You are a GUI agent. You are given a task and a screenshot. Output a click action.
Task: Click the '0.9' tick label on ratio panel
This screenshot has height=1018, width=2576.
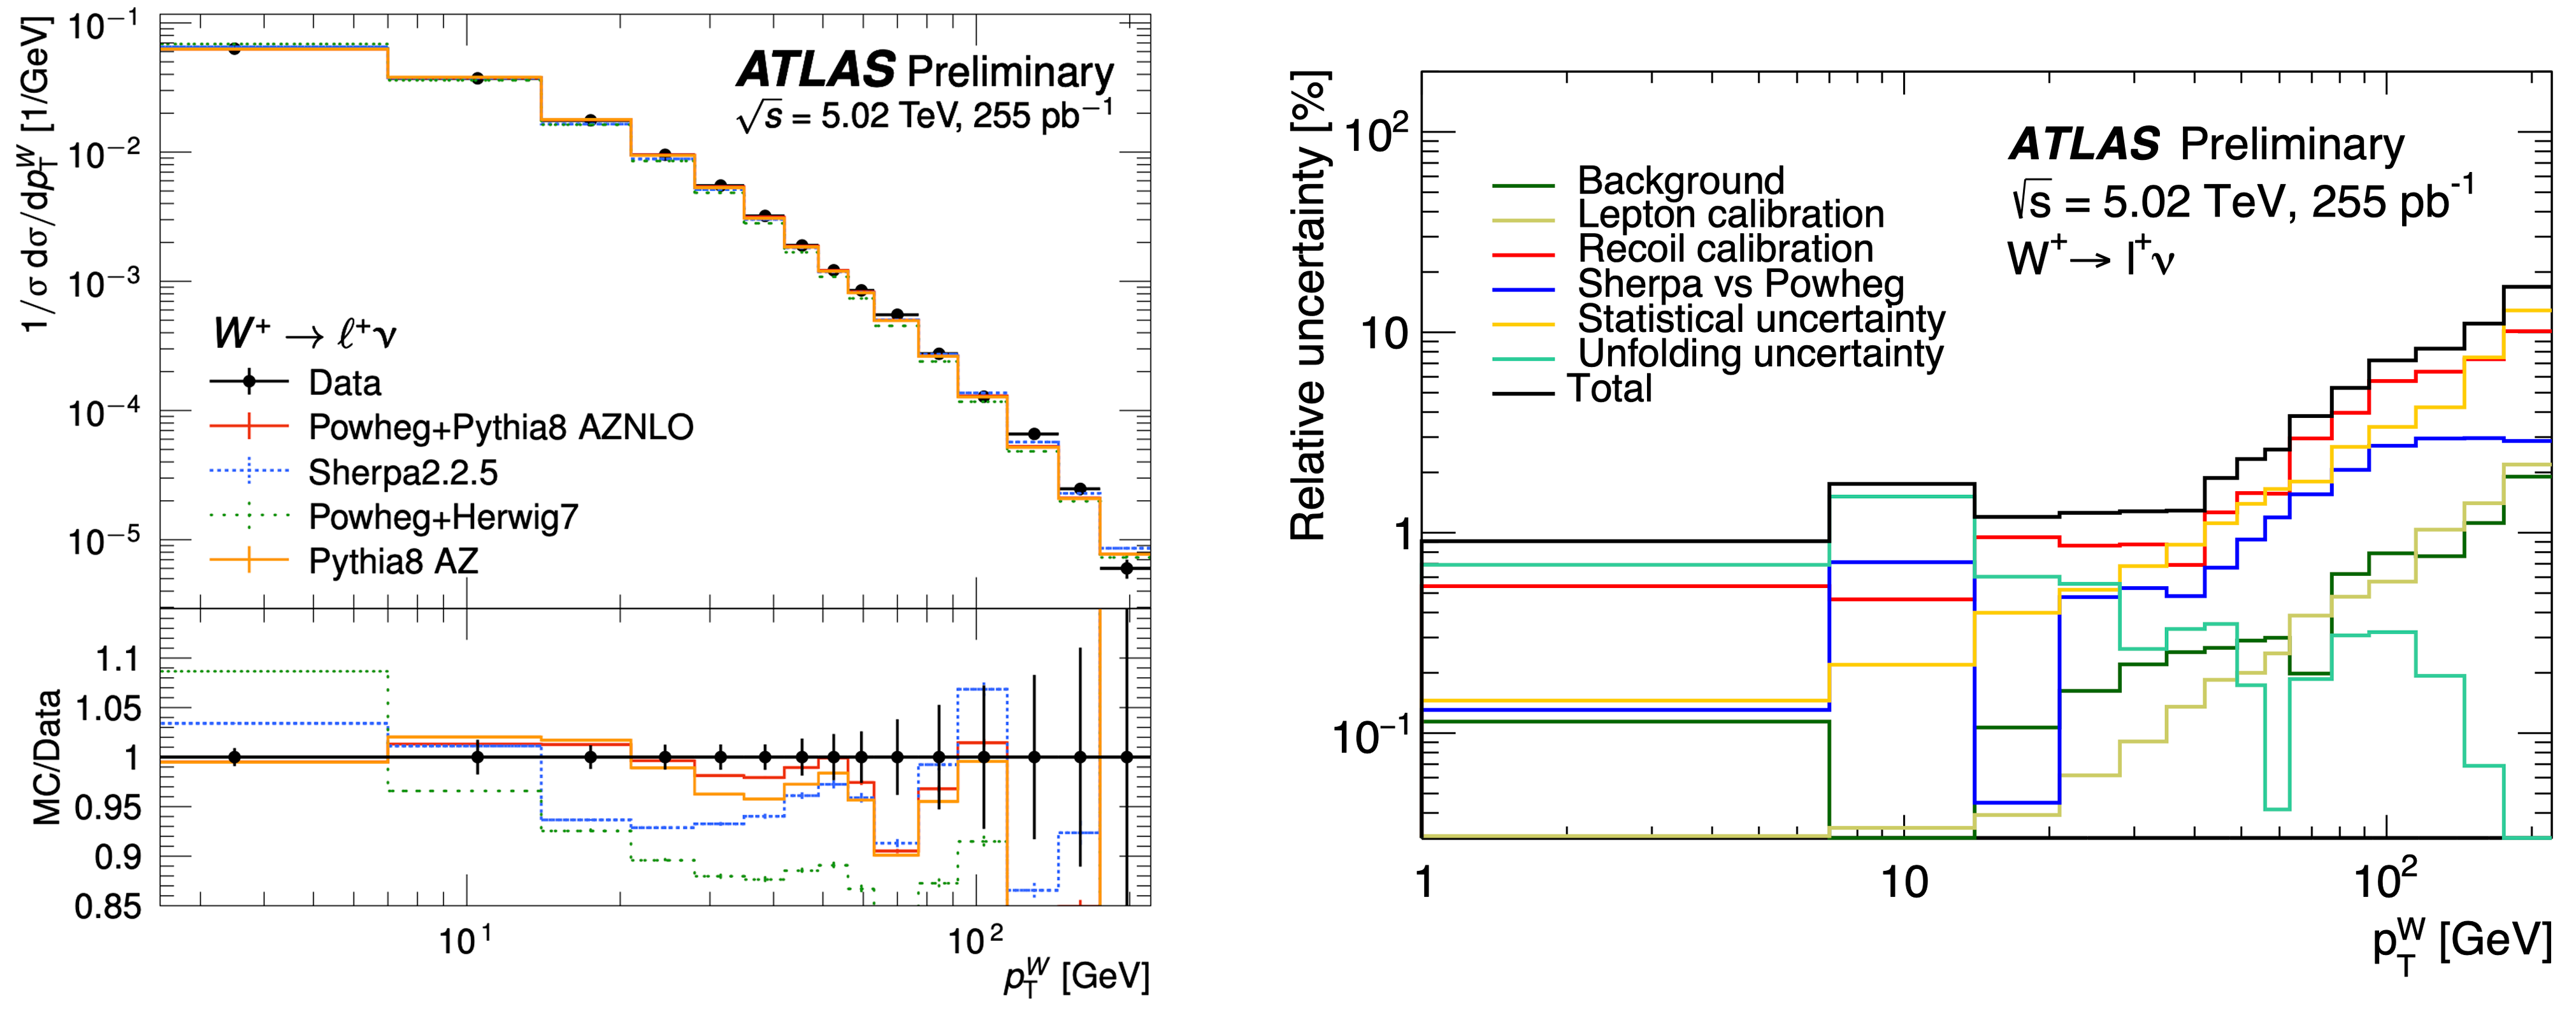(117, 857)
